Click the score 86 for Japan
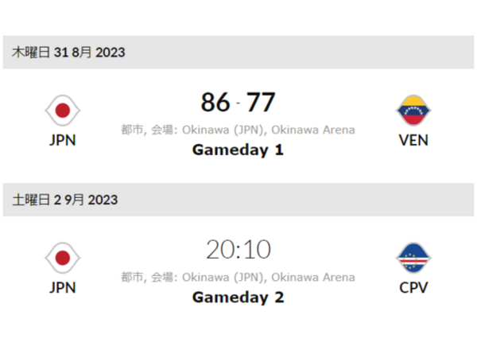This screenshot has height=358, width=477. [215, 102]
